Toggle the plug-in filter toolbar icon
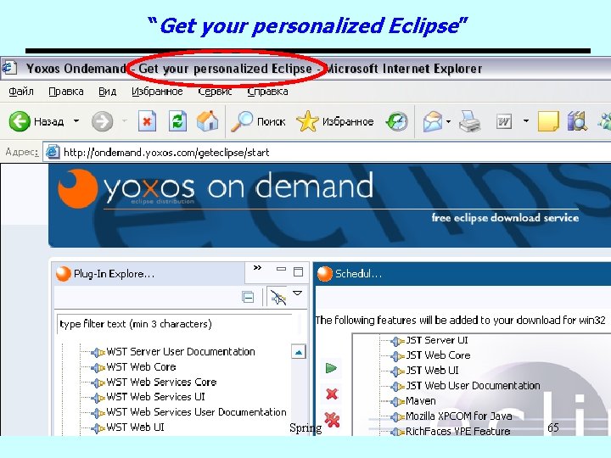The width and height of the screenshot is (611, 458). pos(277,298)
